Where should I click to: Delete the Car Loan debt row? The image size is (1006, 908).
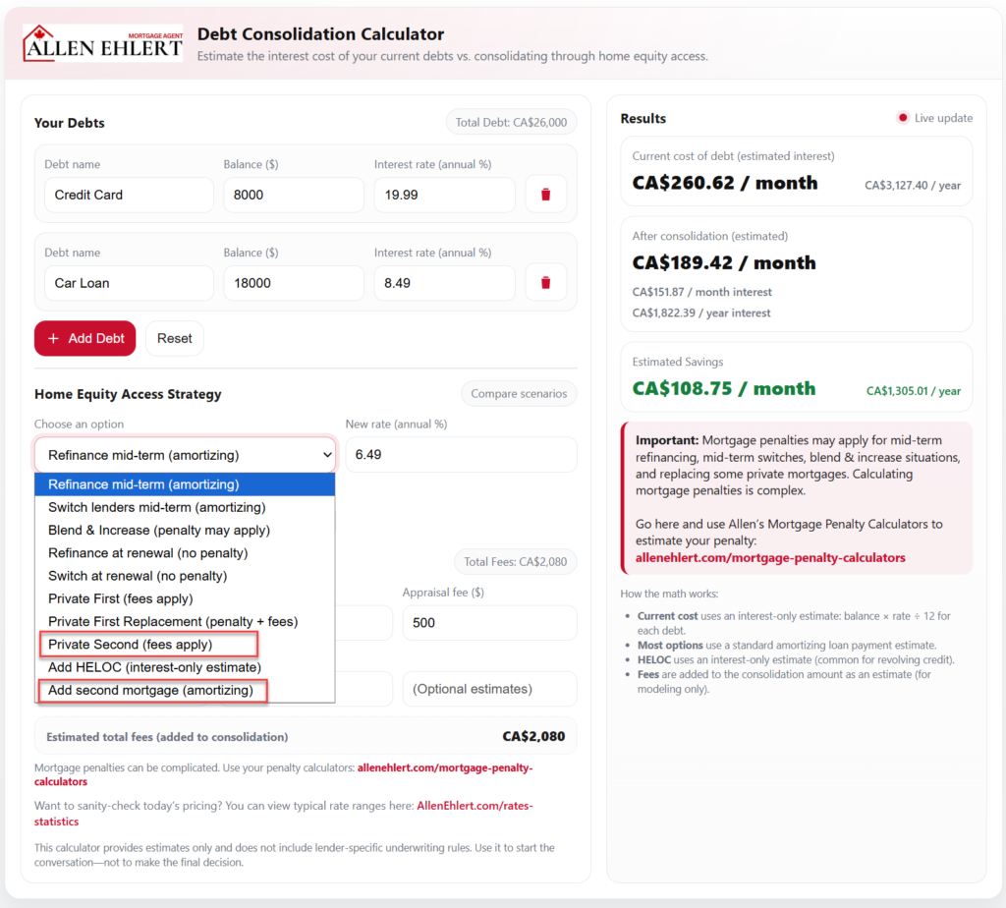point(545,283)
